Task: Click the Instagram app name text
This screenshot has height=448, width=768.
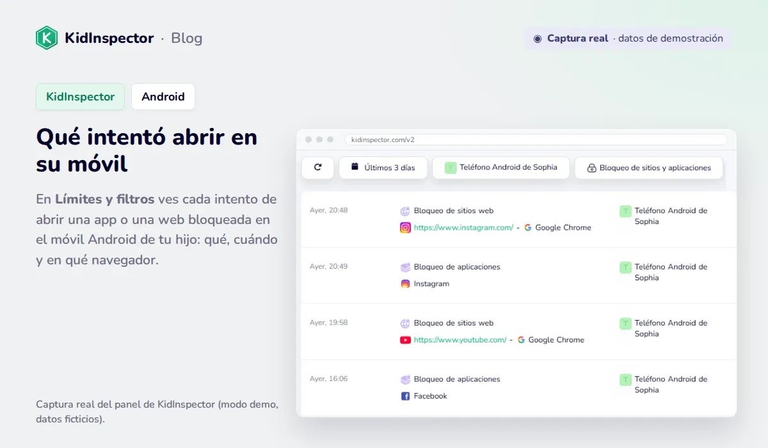Action: pyautogui.click(x=431, y=284)
